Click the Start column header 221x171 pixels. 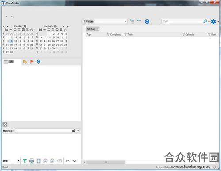[x=213, y=35]
